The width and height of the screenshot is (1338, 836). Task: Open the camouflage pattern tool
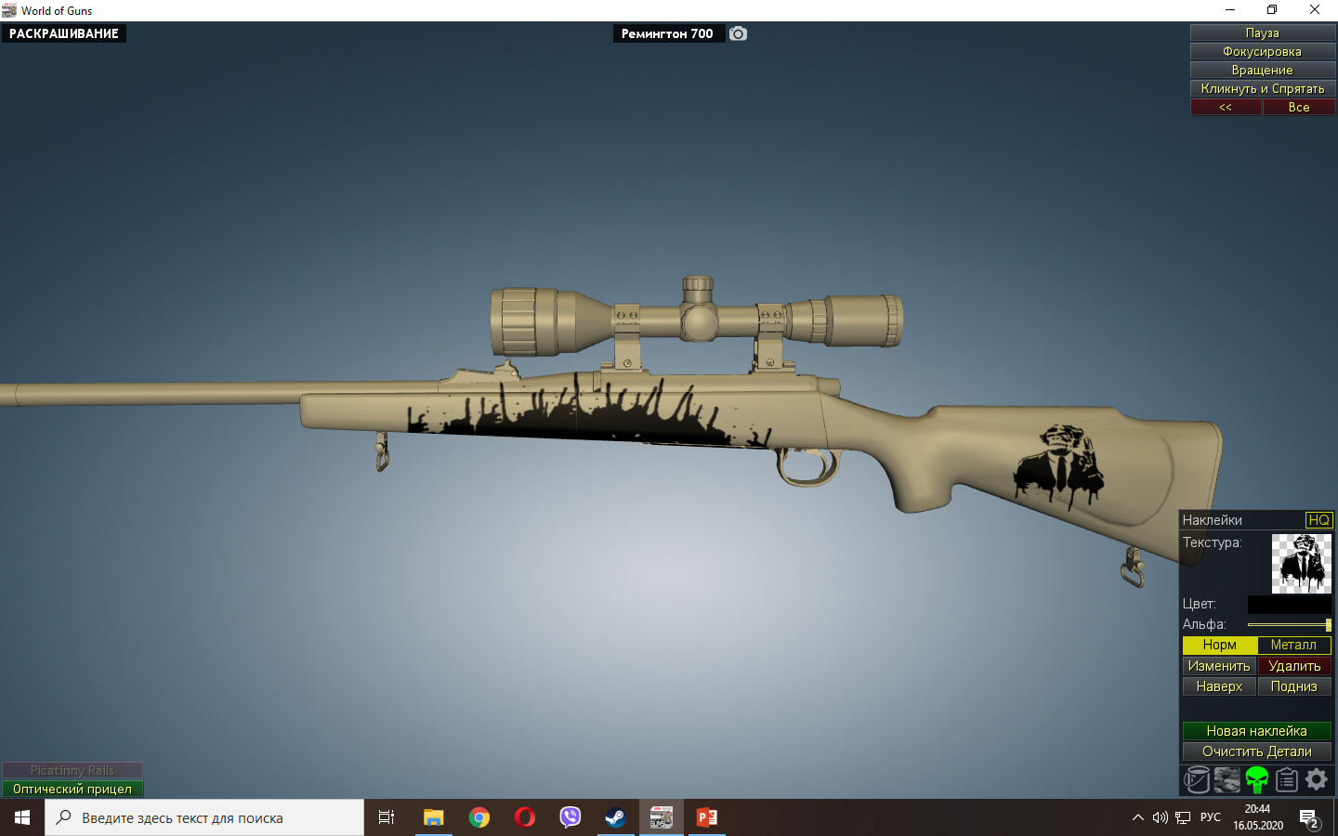click(1226, 780)
